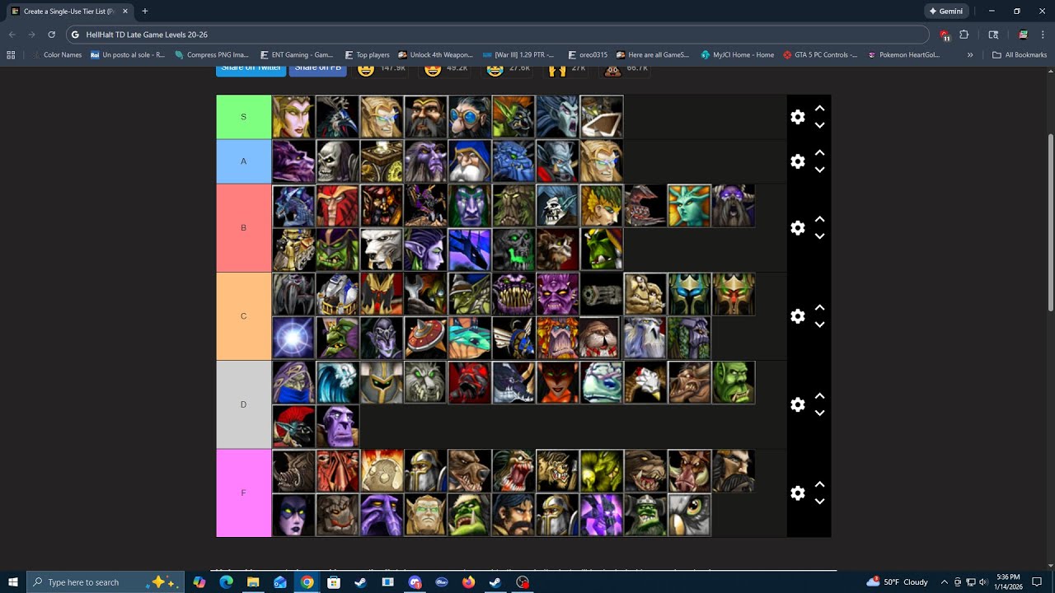
Task: Open the Chrome three-dot menu
Action: 1043,35
